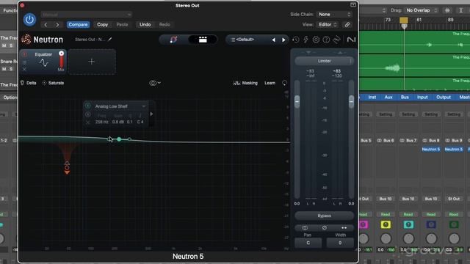Reset the EQ with circular arrow icon
Viewport: 470px width, 264px height.
tap(284, 83)
